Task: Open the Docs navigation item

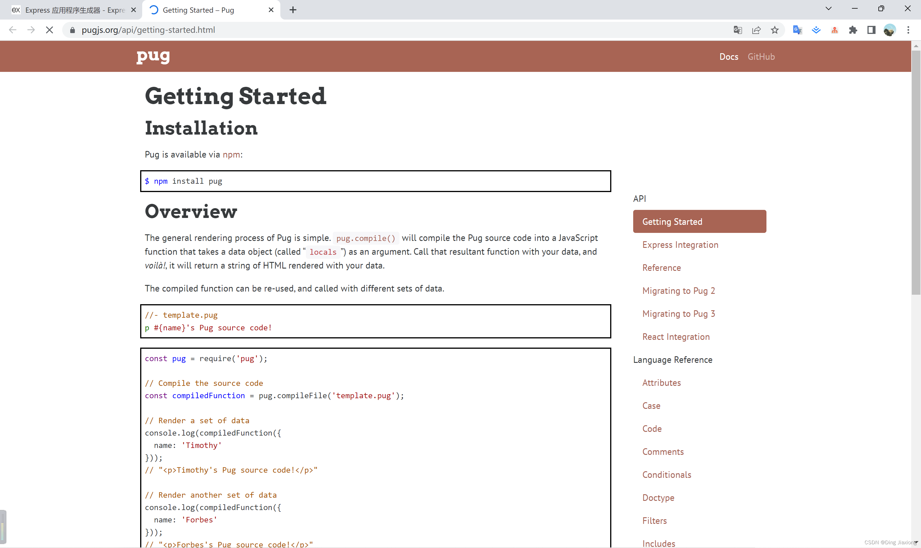Action: tap(728, 57)
